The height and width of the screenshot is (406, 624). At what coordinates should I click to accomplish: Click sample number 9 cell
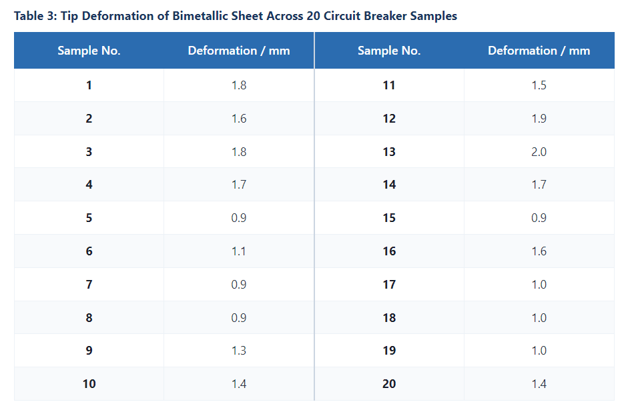point(89,350)
